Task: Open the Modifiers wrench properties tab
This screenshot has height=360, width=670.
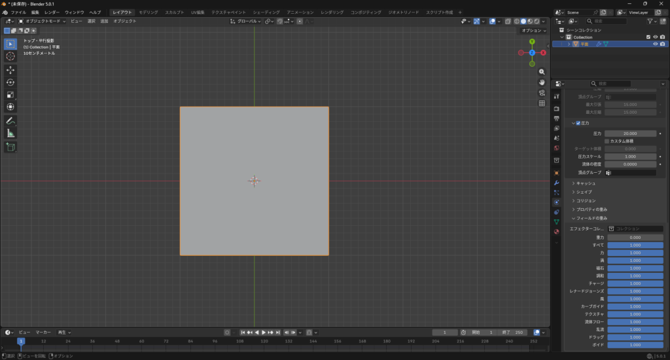Action: [556, 183]
